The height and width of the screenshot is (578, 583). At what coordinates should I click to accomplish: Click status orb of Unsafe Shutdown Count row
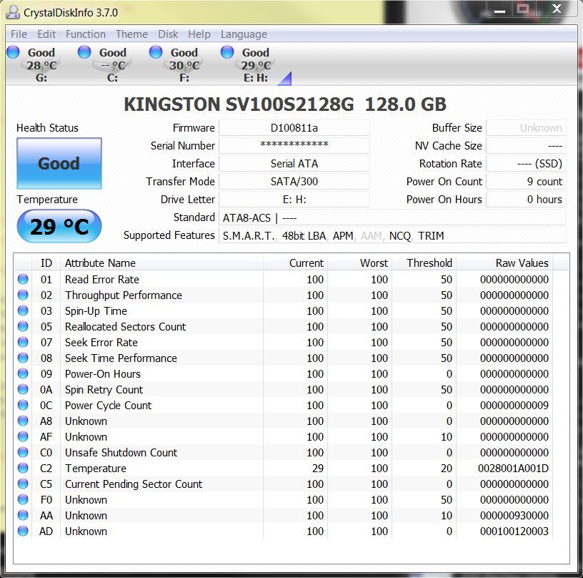tap(23, 452)
